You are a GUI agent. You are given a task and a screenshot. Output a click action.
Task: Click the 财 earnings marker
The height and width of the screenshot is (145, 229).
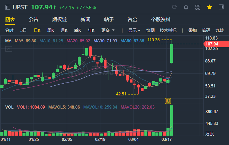tap(168, 101)
